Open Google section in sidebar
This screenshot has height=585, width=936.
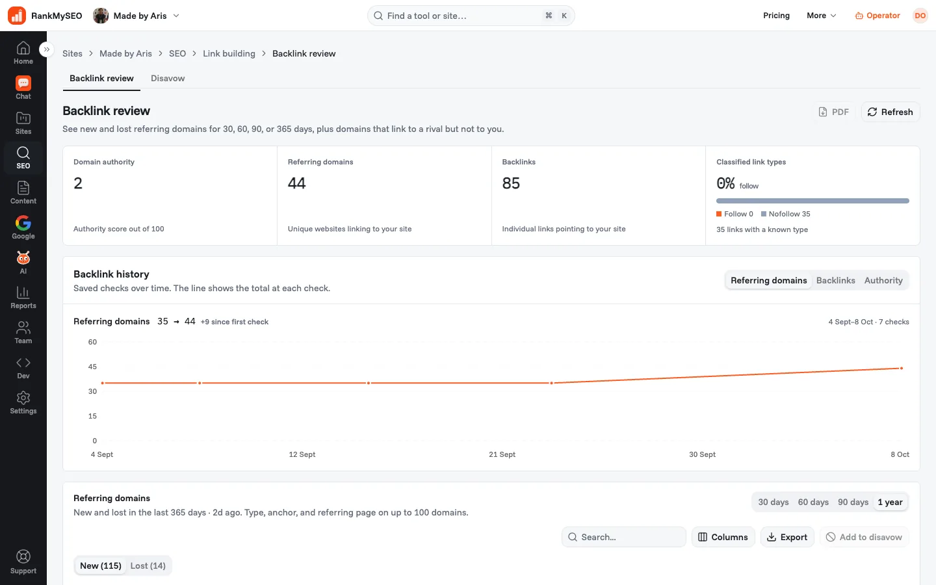tap(23, 227)
